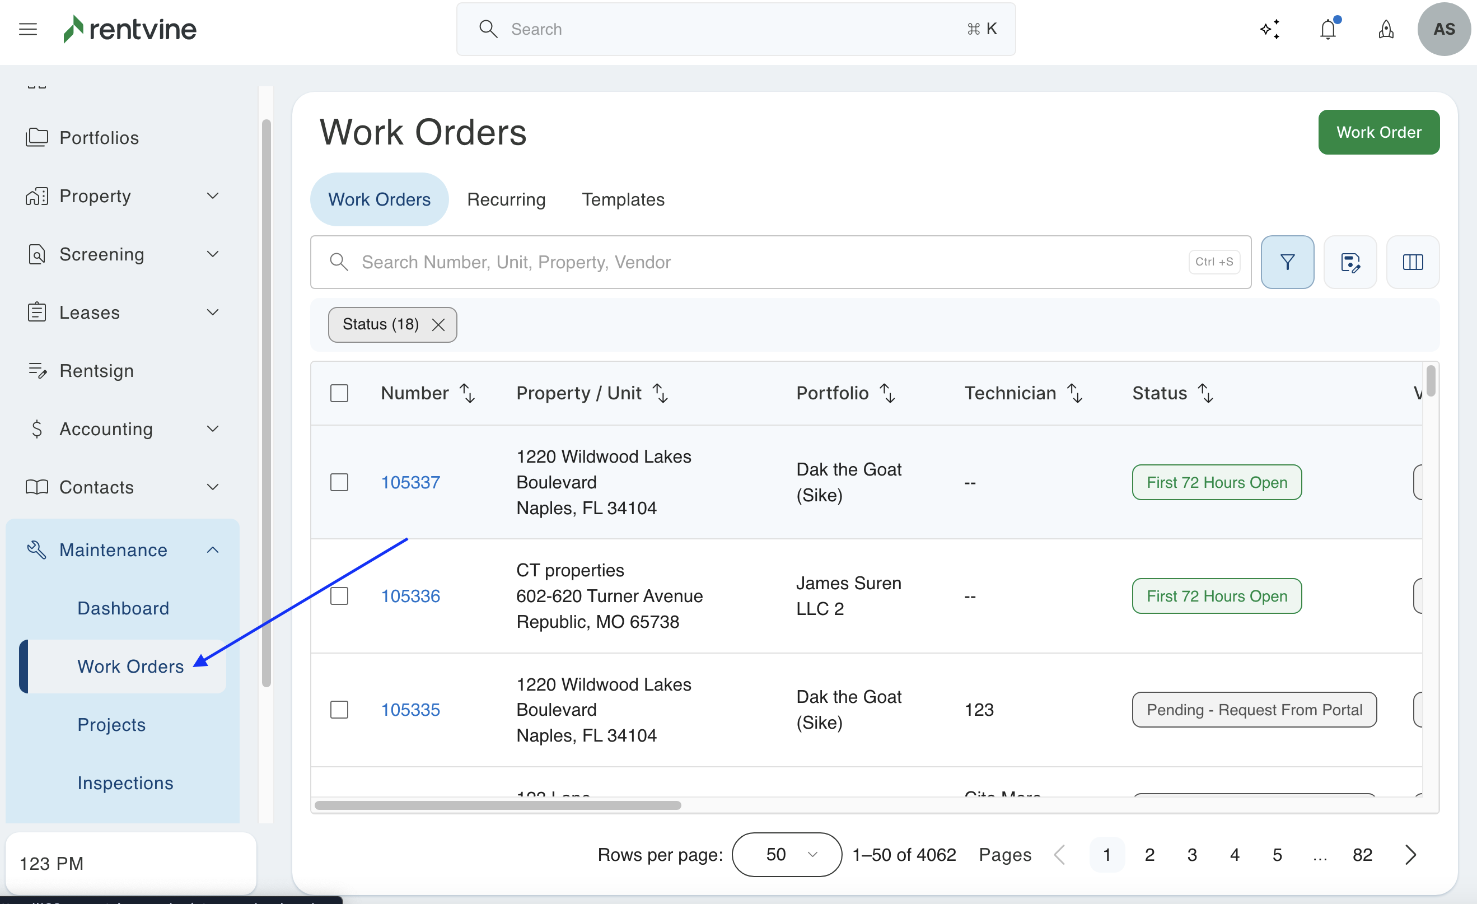The height and width of the screenshot is (904, 1477).
Task: Open the hamburger menu icon
Action: [x=28, y=29]
